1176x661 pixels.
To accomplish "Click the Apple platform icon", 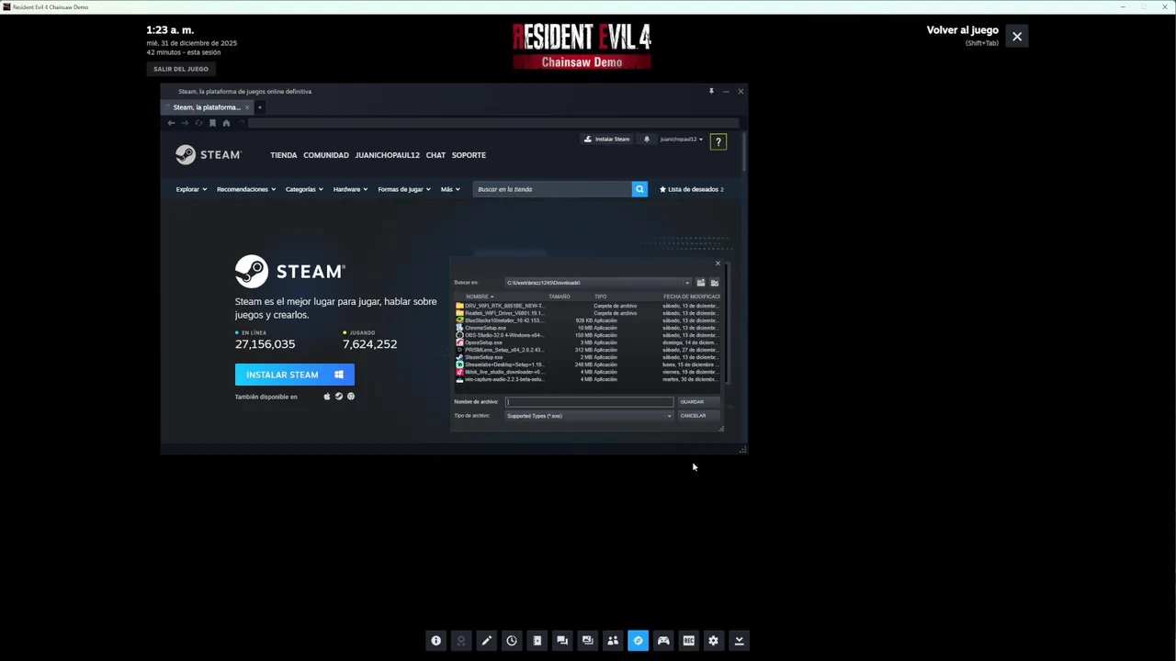I will (x=327, y=397).
